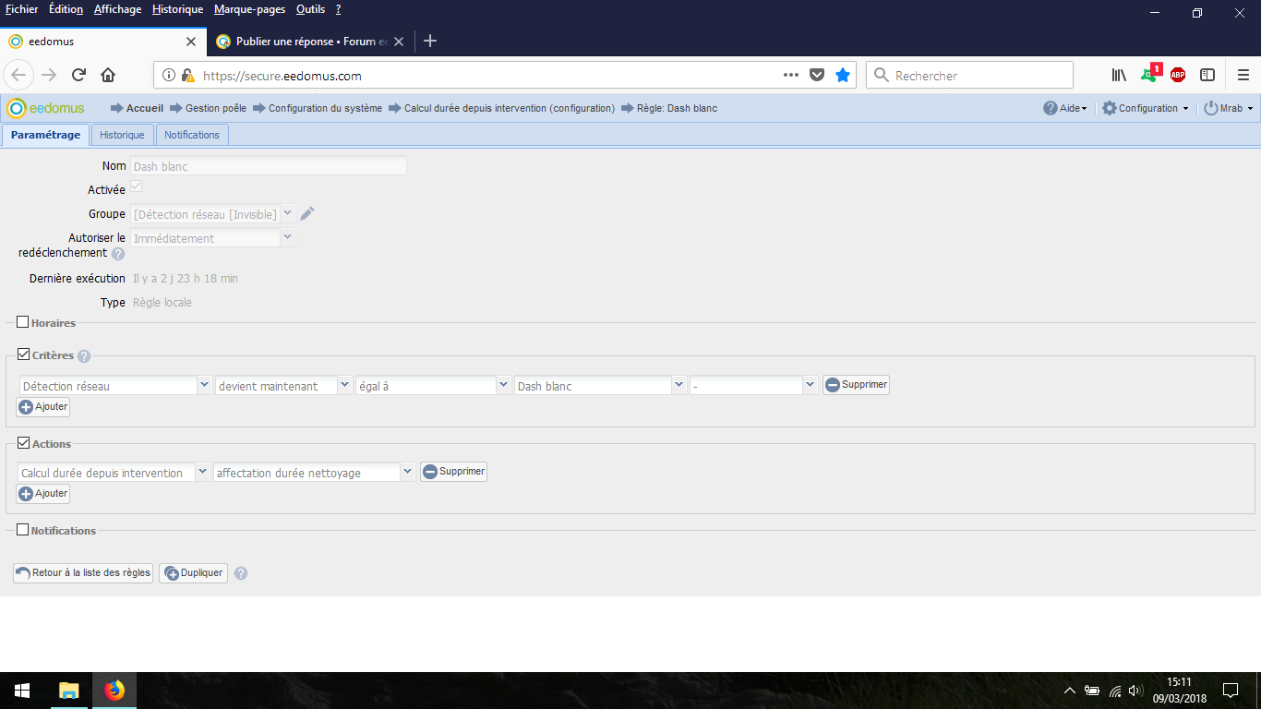Reload the current page
Screen dimensions: 1261x709
point(78,75)
